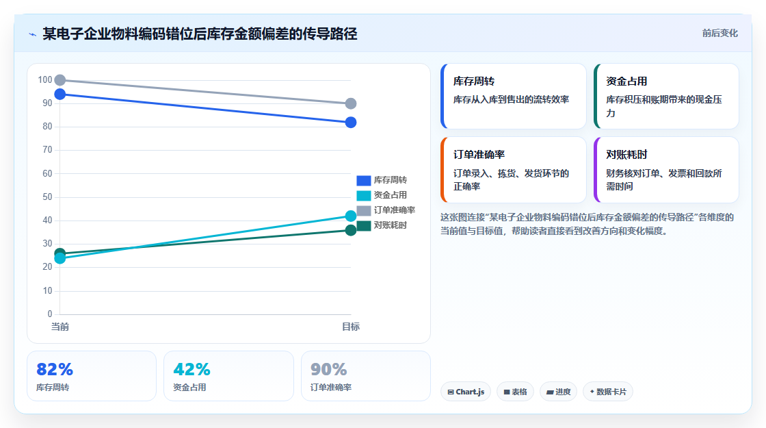This screenshot has height=428, width=766.
Task: Click the Chart.js tag chip
Action: (466, 392)
